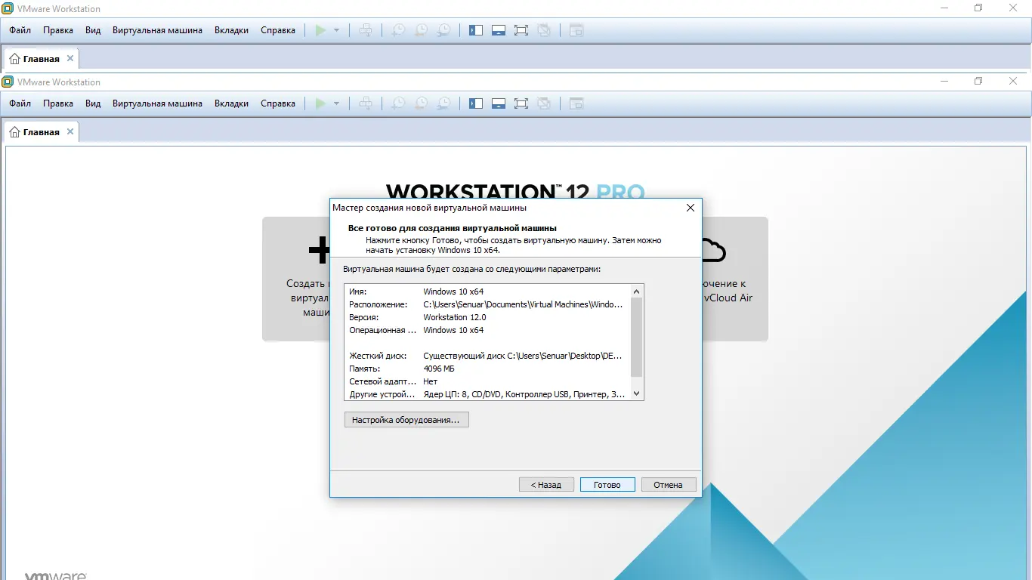Revert to snapshot icon in the outer window toolbar
1032x580 pixels.
pyautogui.click(x=421, y=30)
